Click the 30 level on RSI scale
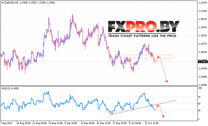Viewport: 208px width, 126px height. tap(199, 111)
